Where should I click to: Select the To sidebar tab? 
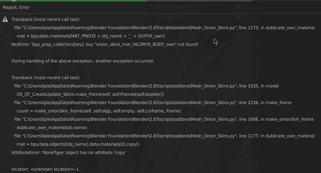tap(257, 146)
